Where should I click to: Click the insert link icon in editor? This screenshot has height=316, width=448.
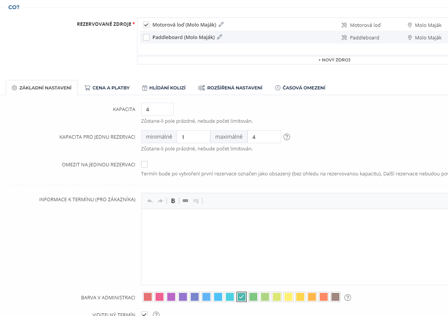185,201
